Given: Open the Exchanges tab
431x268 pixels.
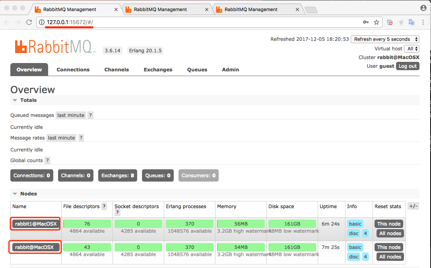Looking at the screenshot, I should coord(158,70).
